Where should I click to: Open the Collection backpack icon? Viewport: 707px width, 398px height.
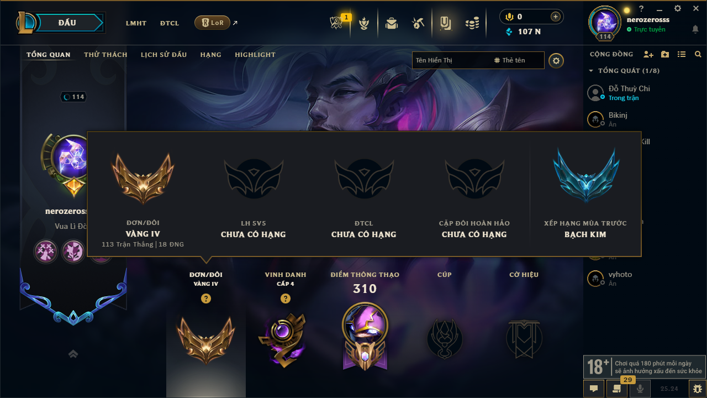(x=392, y=23)
